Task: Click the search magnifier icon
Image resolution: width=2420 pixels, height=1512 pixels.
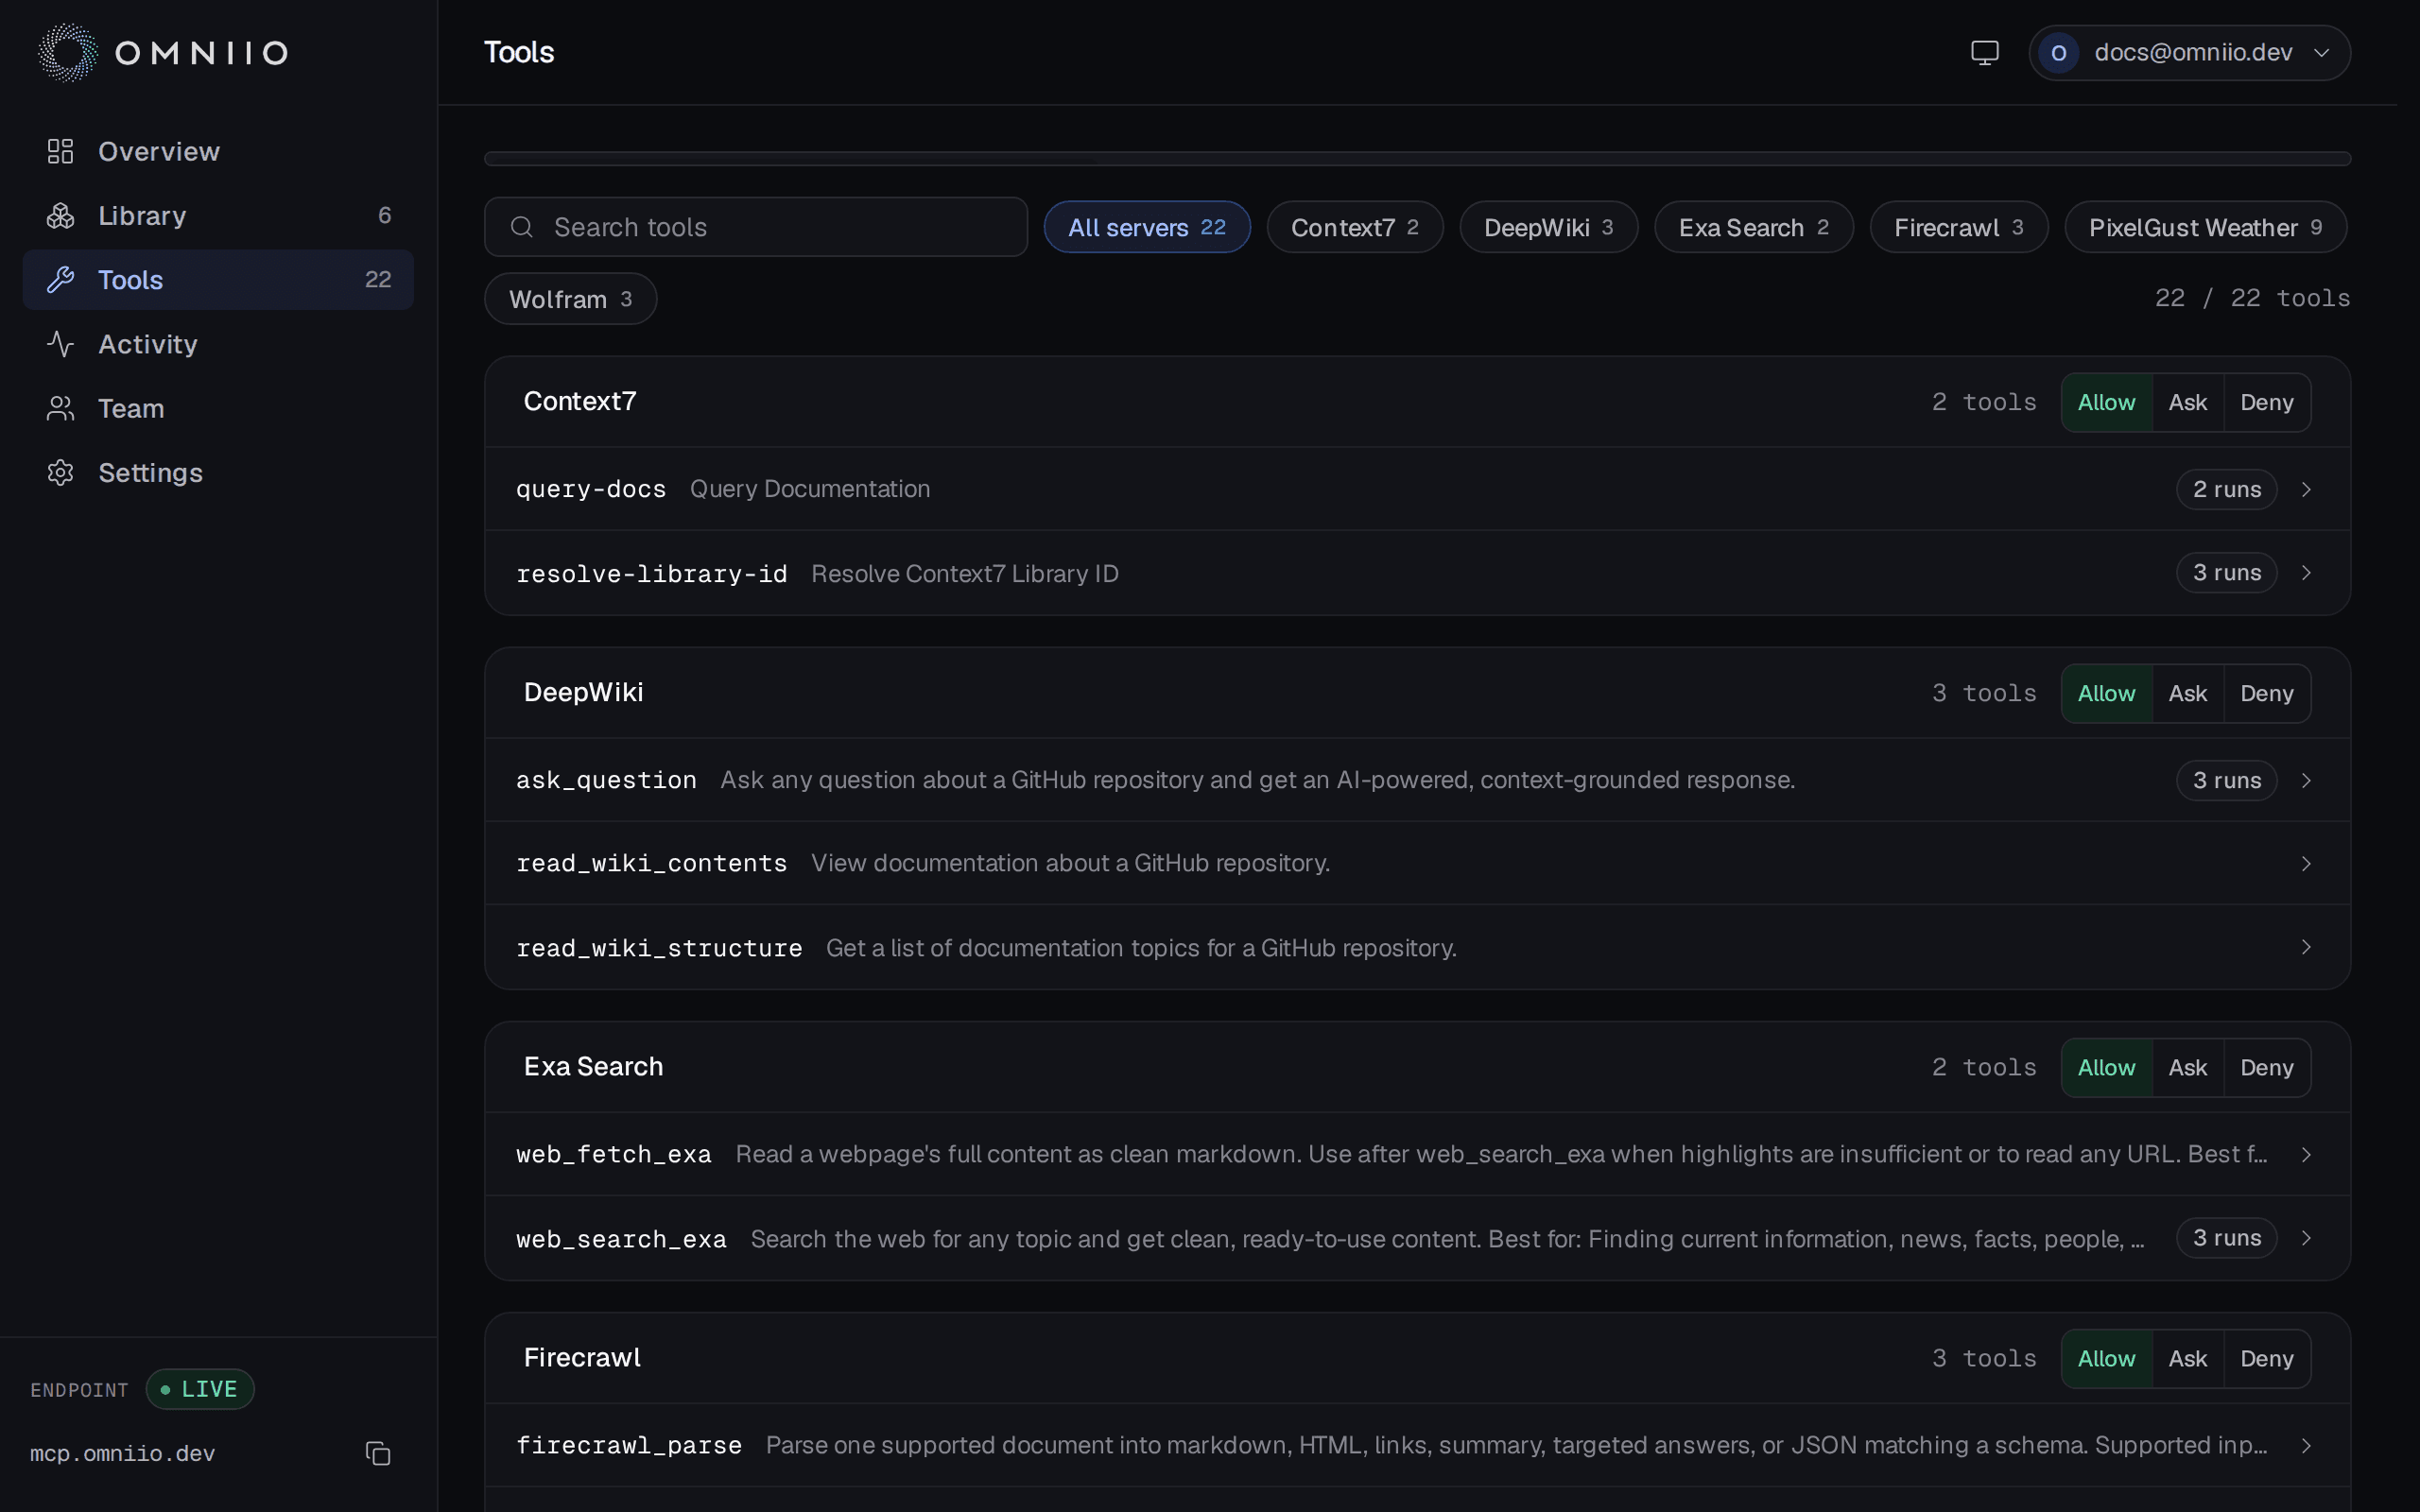Action: point(522,227)
